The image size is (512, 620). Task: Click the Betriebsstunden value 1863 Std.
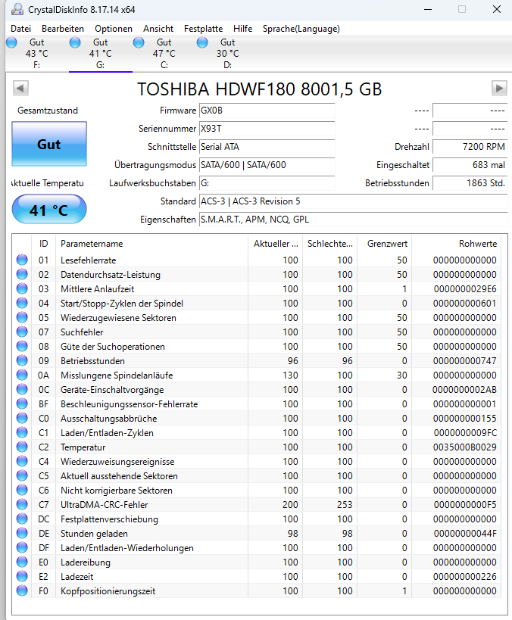(x=470, y=183)
